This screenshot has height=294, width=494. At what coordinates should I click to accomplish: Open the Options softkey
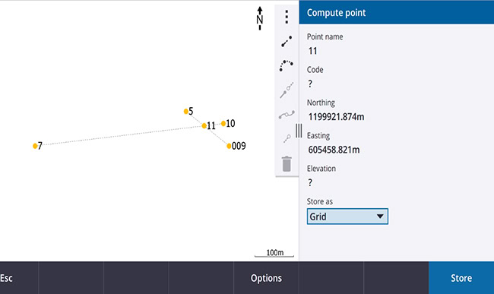266,278
